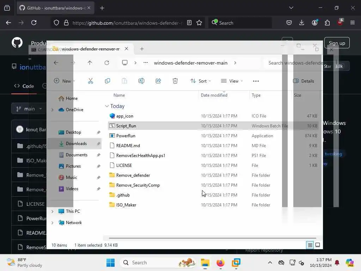Screen dimensions: 361x271
Task: Select the windows-defender-remover Explorer tab
Action: click(x=90, y=49)
